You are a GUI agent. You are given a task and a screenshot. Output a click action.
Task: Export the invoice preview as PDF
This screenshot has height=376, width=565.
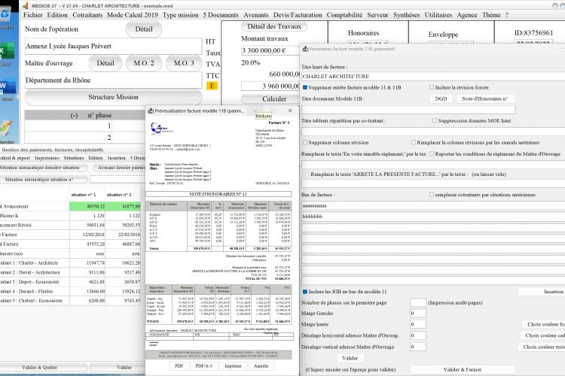(179, 366)
